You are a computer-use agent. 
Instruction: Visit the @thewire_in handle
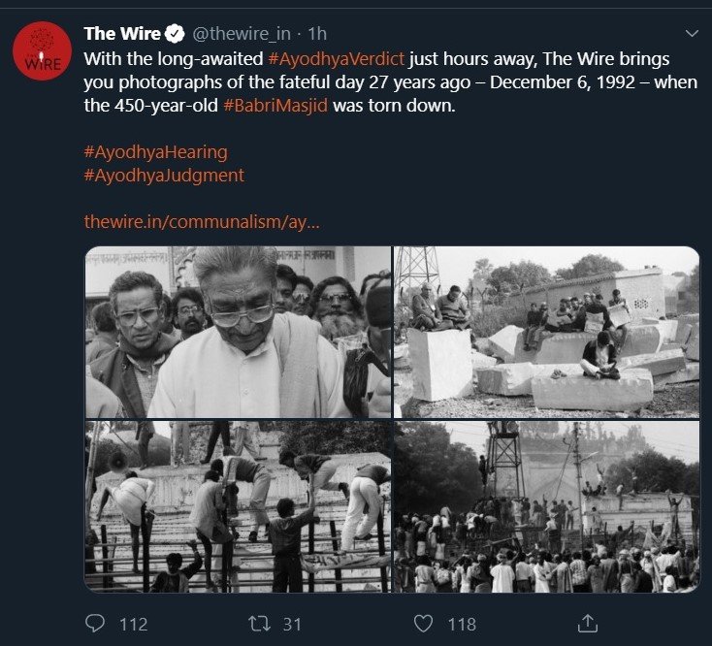(241, 35)
